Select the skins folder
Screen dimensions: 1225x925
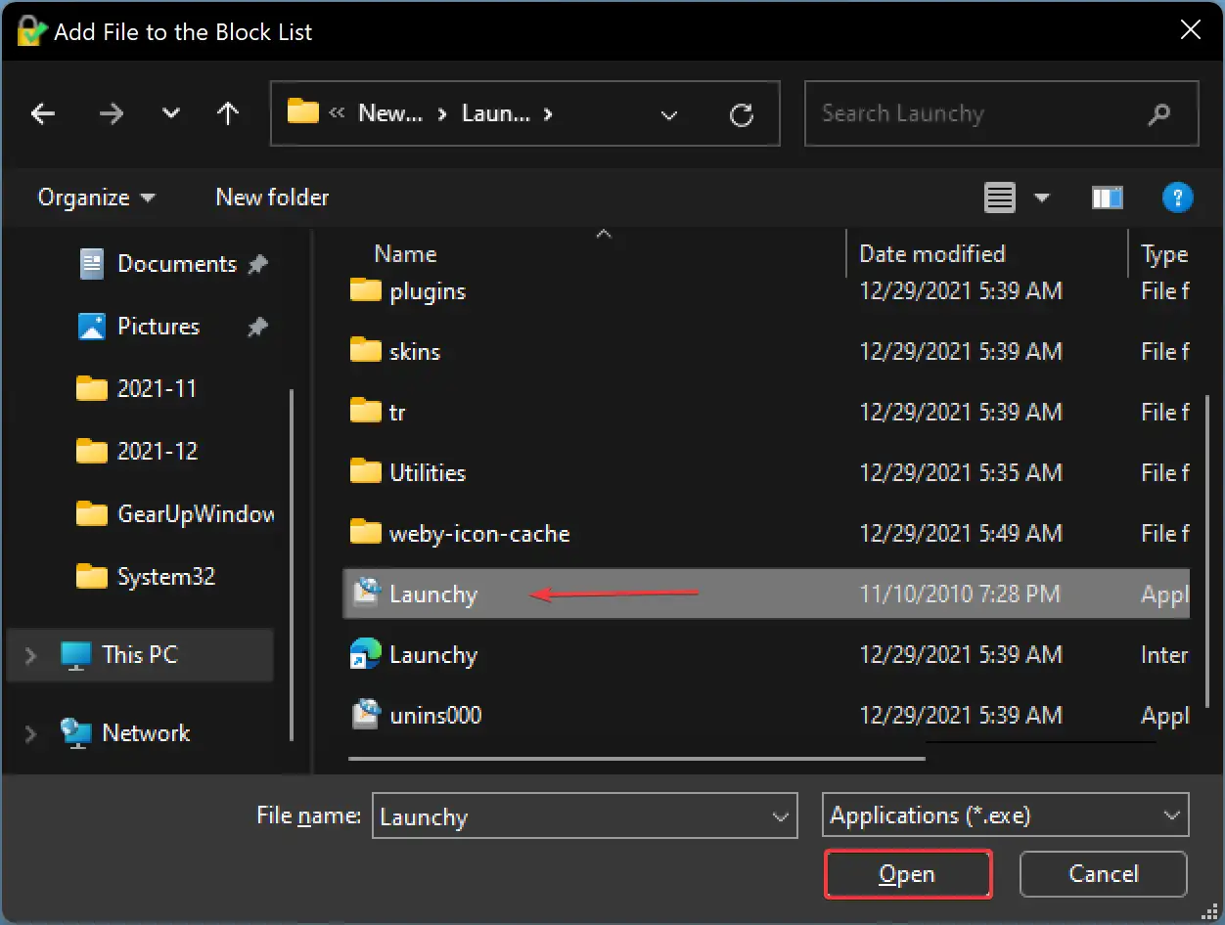pyautogui.click(x=415, y=352)
